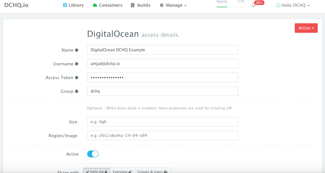Click the Manage gear icon

coord(162,5)
